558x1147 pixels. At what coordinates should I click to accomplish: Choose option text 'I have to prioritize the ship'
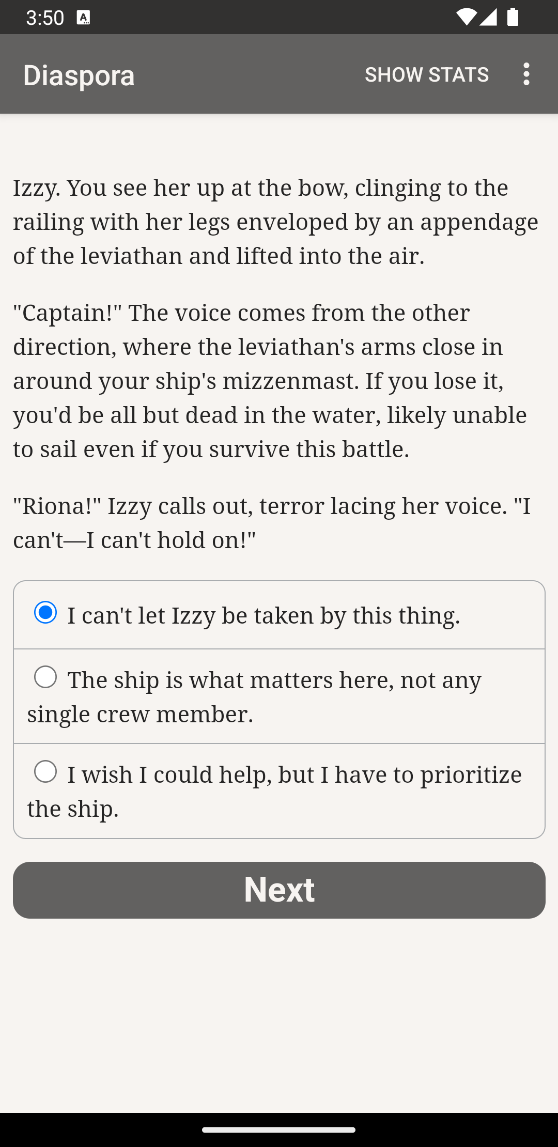tap(274, 791)
